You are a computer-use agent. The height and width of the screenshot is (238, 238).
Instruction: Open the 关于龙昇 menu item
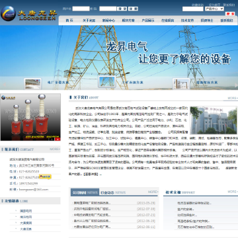[89, 20]
